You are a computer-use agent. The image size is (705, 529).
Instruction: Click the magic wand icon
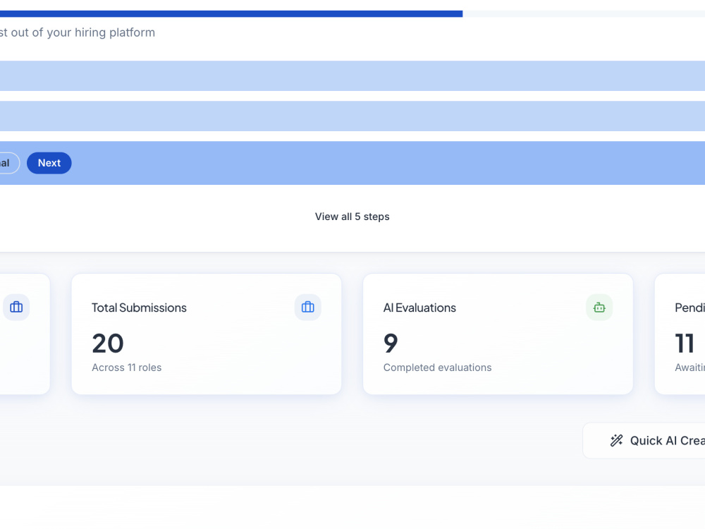point(616,440)
